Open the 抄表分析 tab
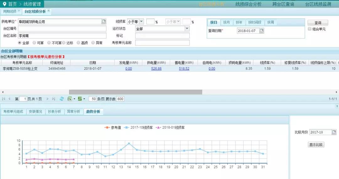This screenshot has height=179, width=339. point(55,111)
